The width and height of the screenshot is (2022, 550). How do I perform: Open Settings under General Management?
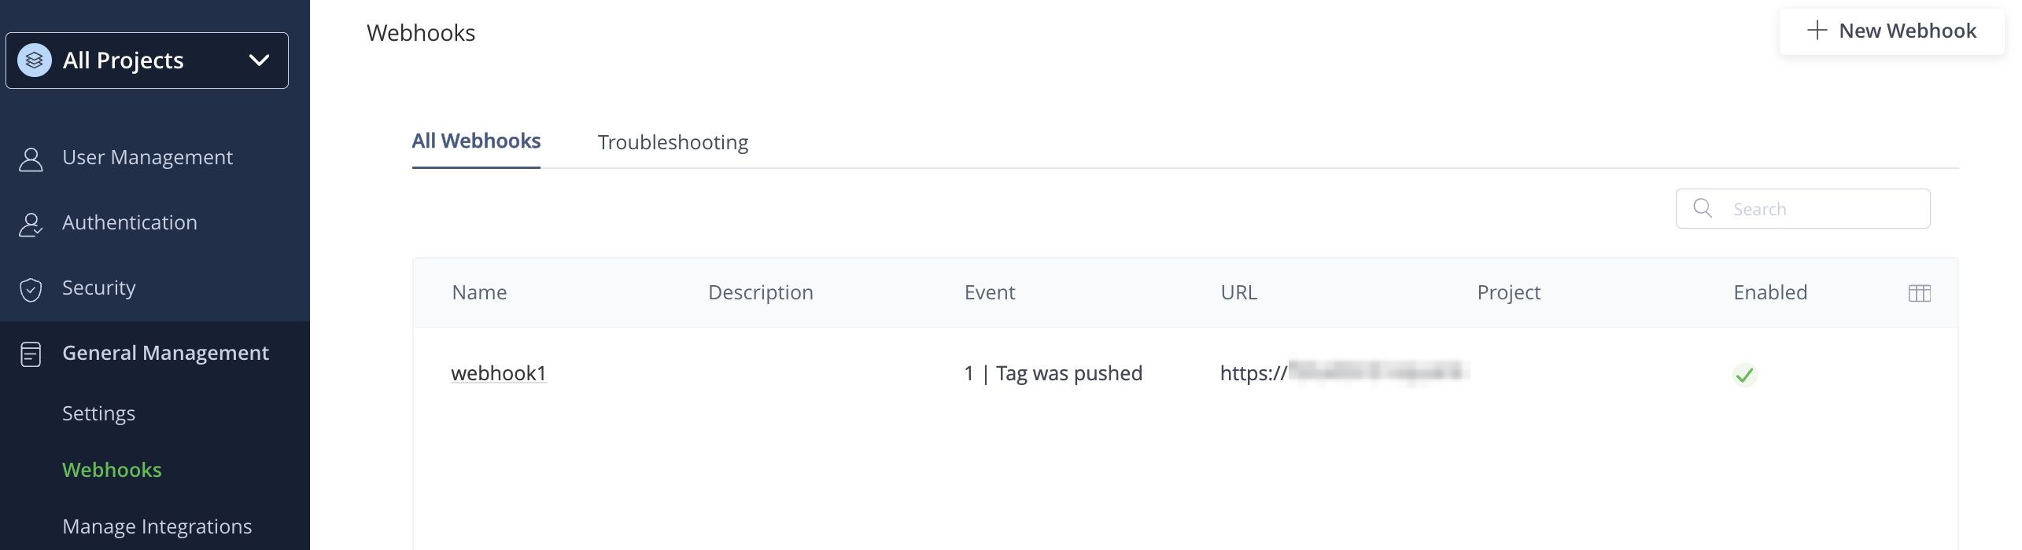[98, 413]
